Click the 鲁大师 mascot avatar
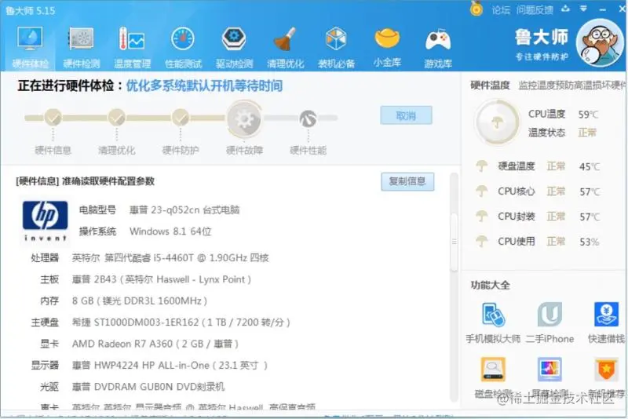Image resolution: width=628 pixels, height=419 pixels. coord(599,43)
